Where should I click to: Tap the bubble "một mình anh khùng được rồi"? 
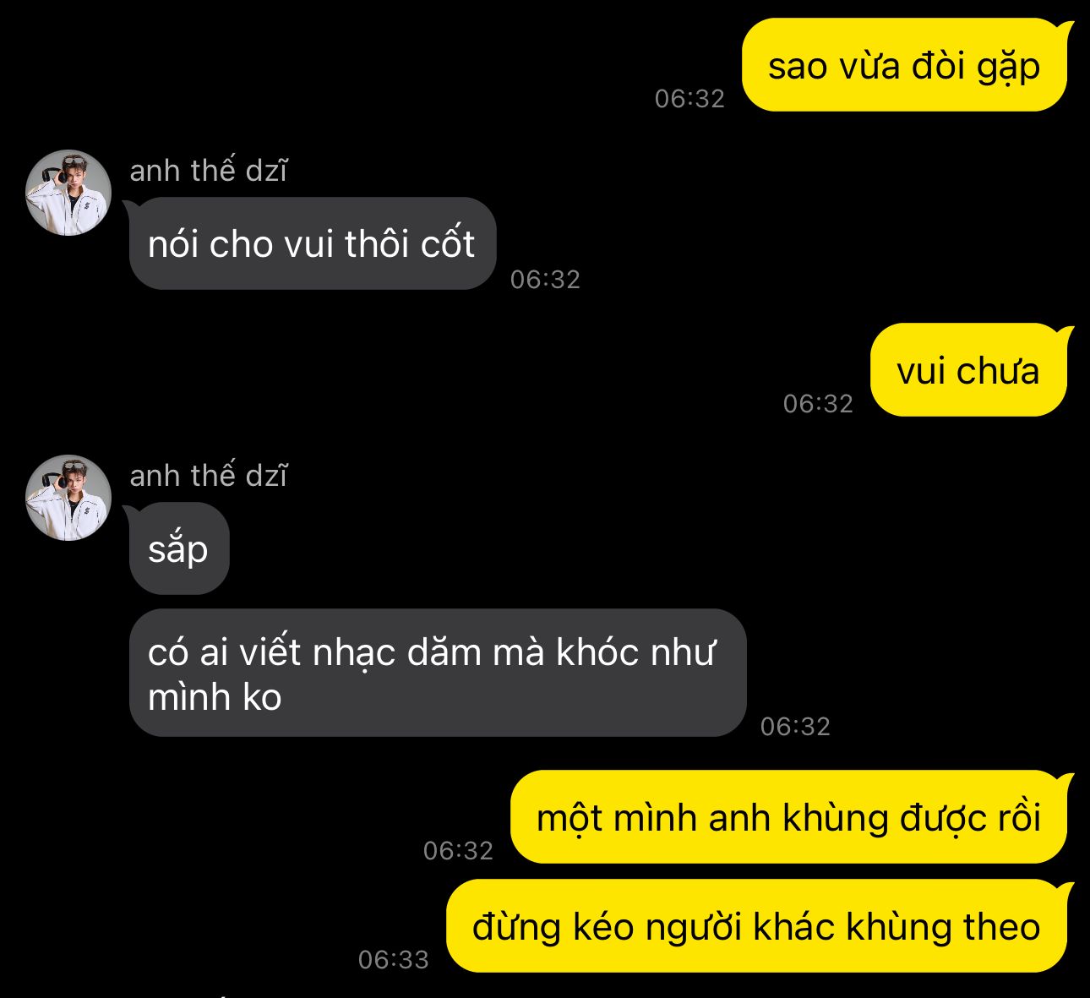(x=788, y=816)
